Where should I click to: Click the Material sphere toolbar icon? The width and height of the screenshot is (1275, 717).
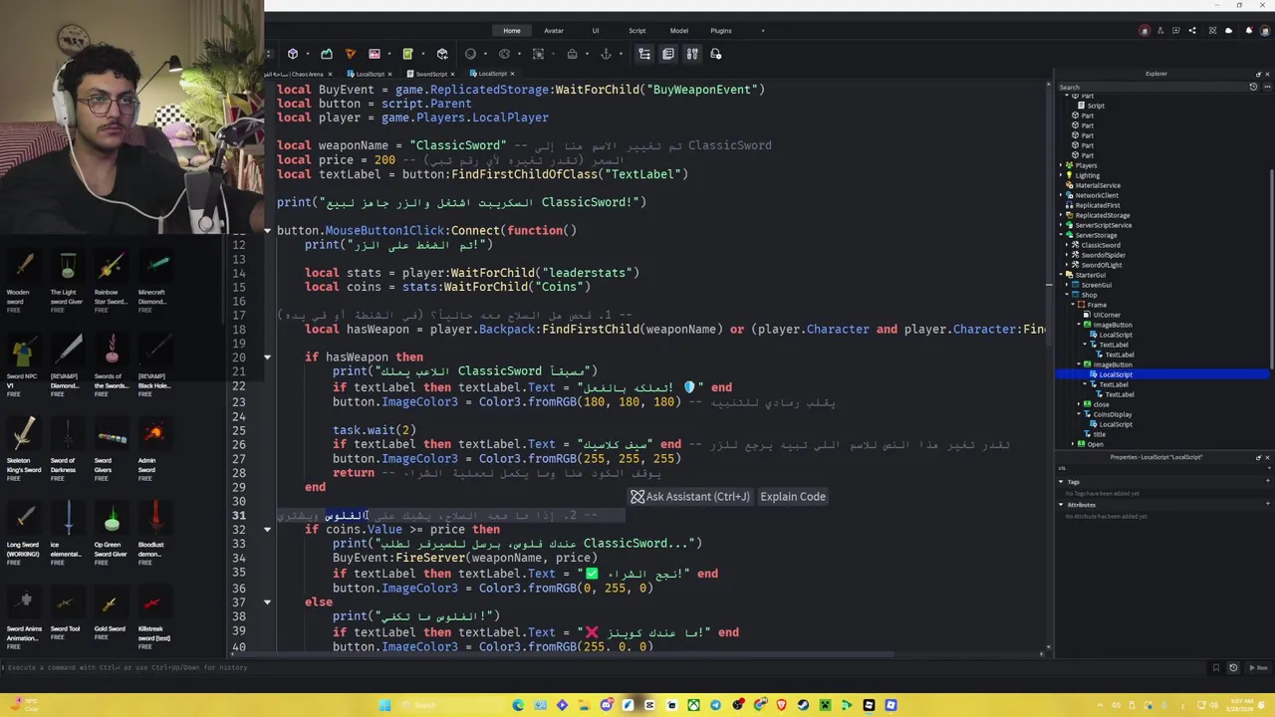pos(470,54)
